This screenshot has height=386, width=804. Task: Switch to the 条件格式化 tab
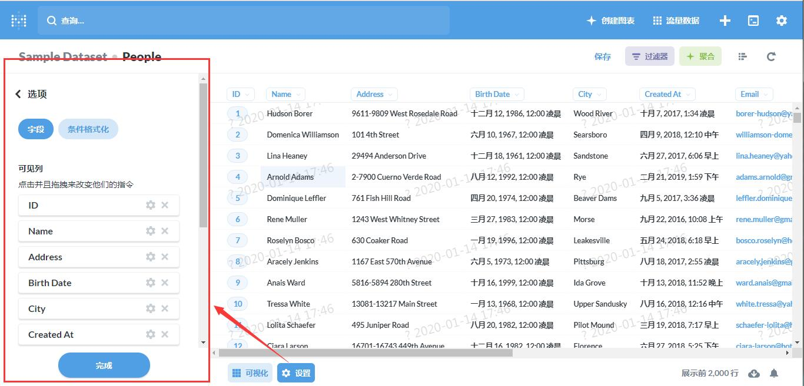coord(88,129)
